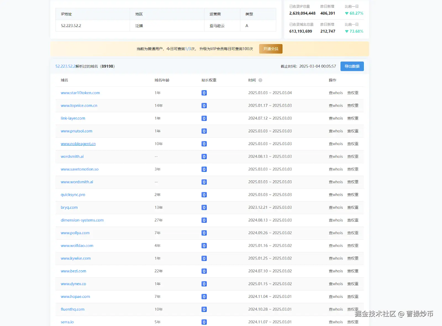Open the www.topnice.com.cn domain link

(79, 106)
